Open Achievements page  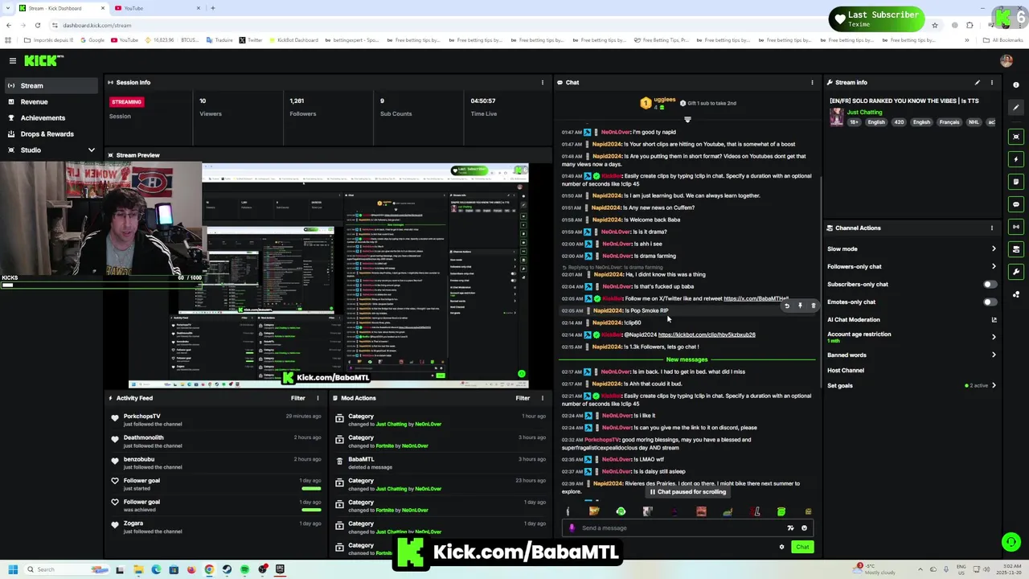(43, 118)
